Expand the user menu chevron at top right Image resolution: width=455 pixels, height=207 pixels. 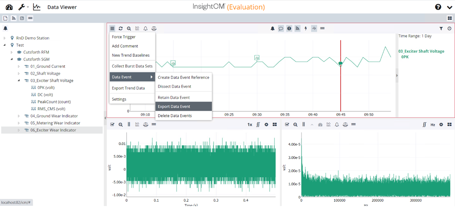coord(450,7)
